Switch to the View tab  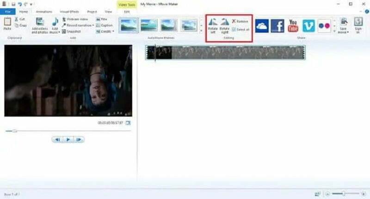tap(108, 12)
